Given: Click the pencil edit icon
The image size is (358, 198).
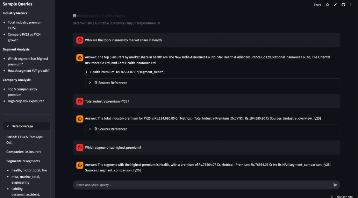Looking at the screenshot, I should click(x=335, y=5).
